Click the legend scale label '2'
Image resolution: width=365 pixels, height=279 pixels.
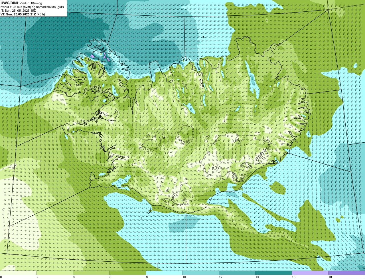37,277
